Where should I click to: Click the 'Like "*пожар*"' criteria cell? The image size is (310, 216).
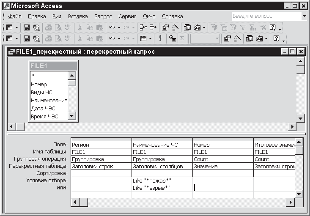(162, 180)
